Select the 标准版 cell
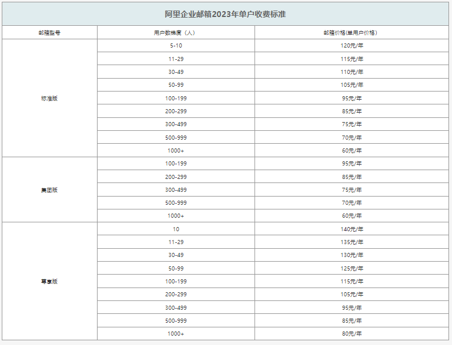The width and height of the screenshot is (452, 345). (49, 99)
